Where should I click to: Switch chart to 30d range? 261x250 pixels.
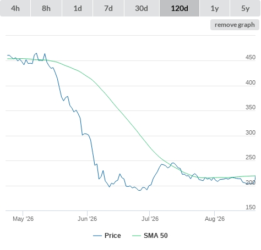click(x=142, y=8)
